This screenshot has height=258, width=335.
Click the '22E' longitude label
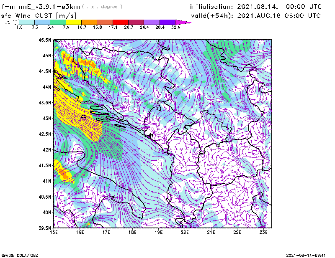click(x=237, y=232)
